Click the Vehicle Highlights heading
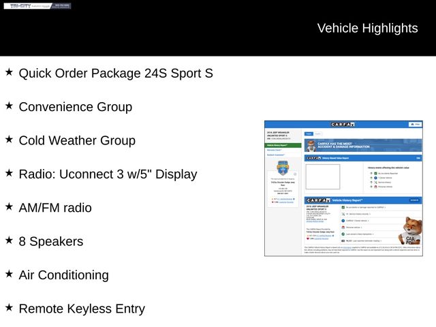Screen dimensions: 436x327 (367, 28)
